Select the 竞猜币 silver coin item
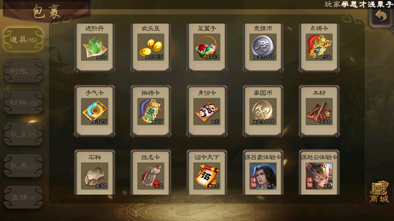Image resolution: width=394 pixels, height=221 pixels. click(263, 47)
